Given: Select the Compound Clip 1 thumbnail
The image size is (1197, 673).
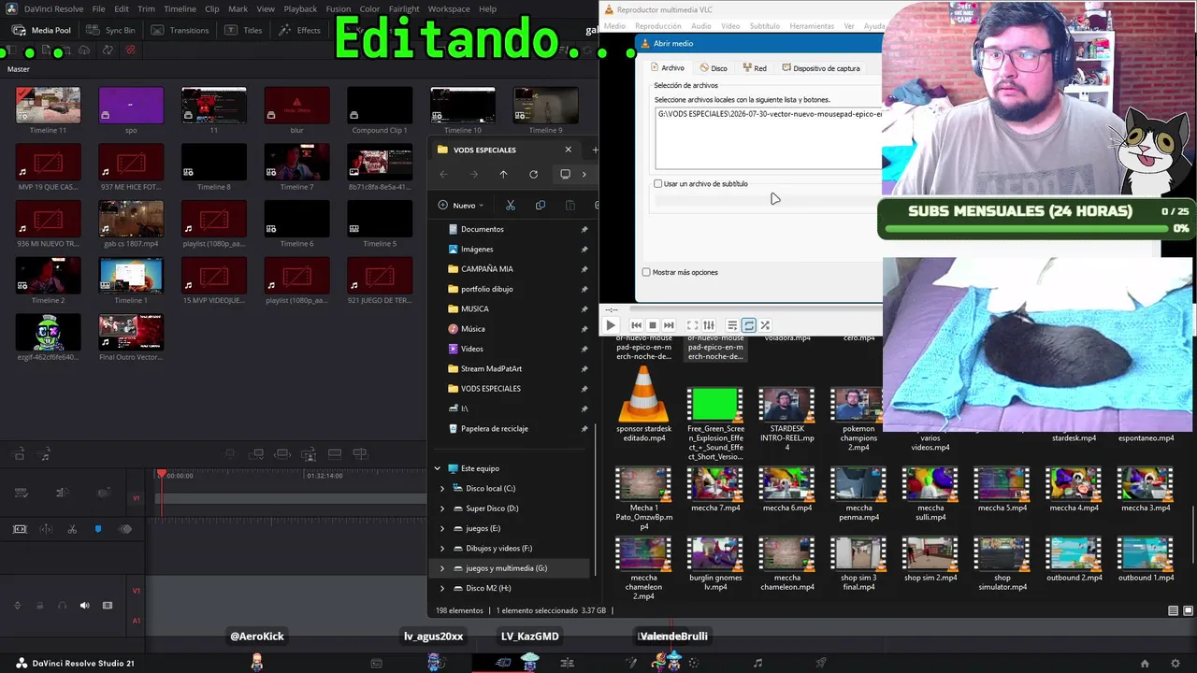Looking at the screenshot, I should [380, 106].
